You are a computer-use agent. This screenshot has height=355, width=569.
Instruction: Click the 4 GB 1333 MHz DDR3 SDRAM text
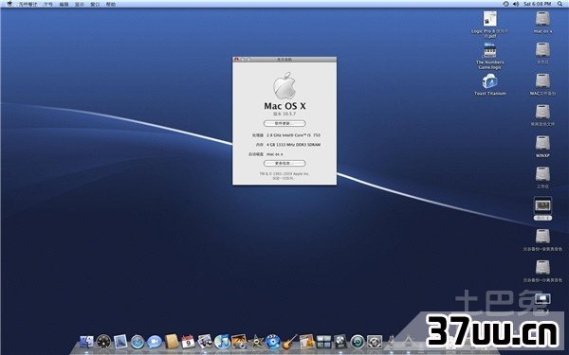coord(293,145)
